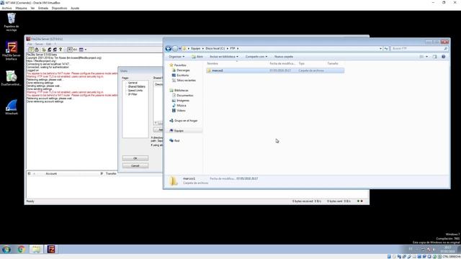Click Nombre column header

pos(212,63)
